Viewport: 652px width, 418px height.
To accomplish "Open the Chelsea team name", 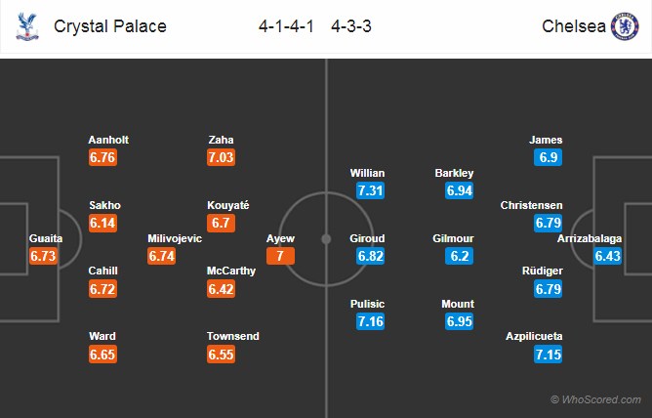I will pyautogui.click(x=571, y=26).
